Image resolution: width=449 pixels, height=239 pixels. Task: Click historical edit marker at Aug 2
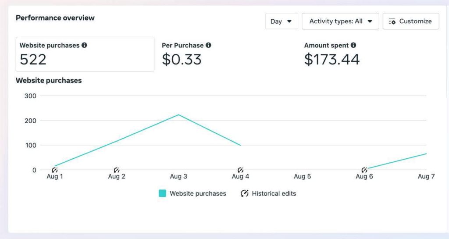pyautogui.click(x=117, y=170)
